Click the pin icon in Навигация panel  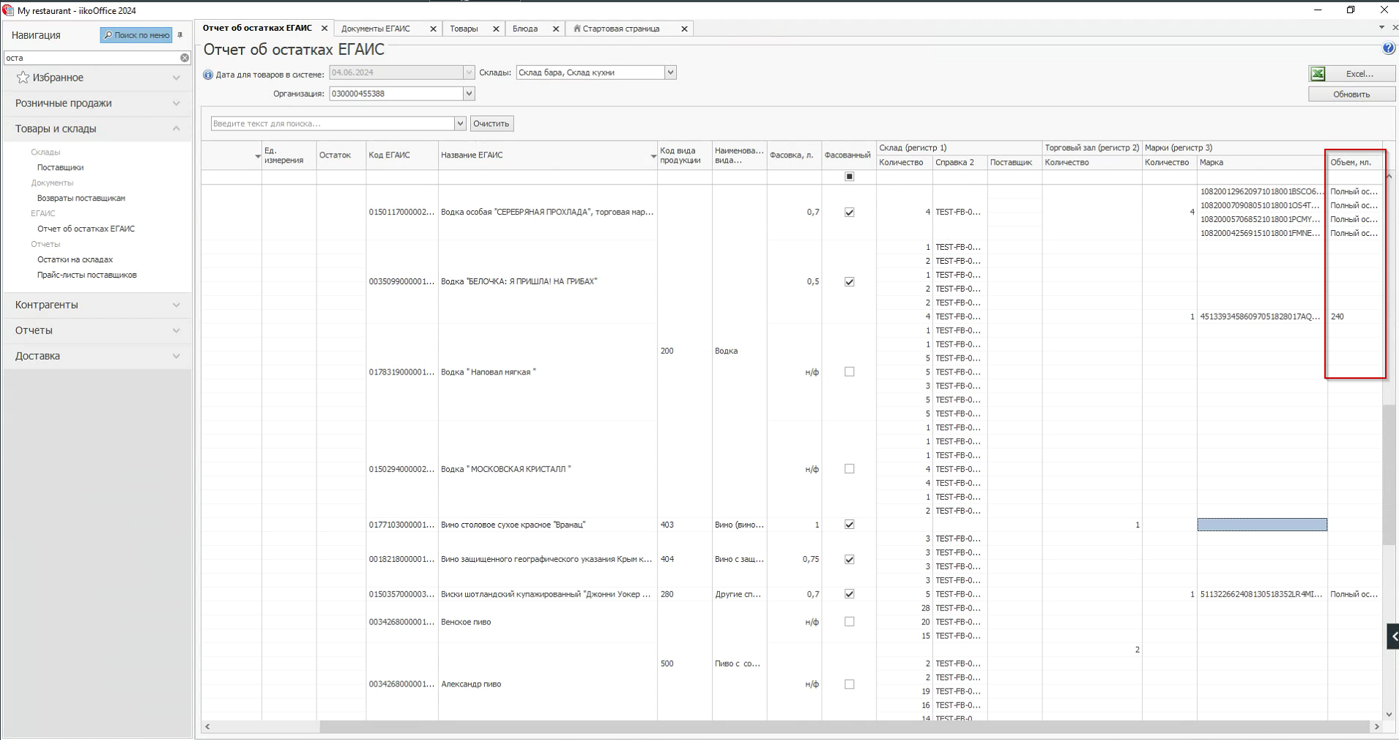pyautogui.click(x=180, y=35)
